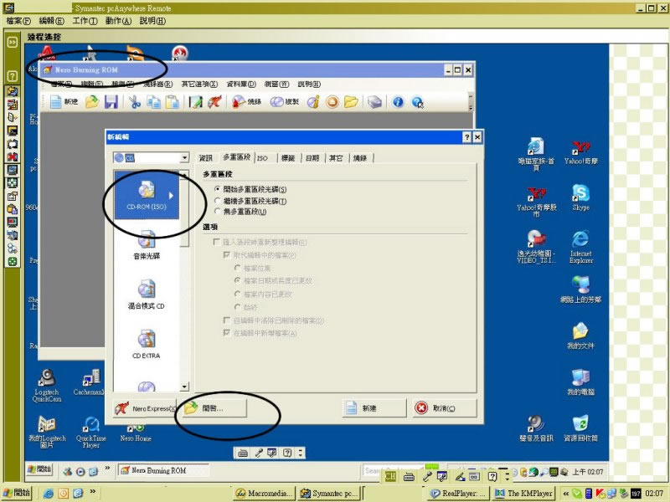Click the Paste clipboard icon
Viewport: 670px width, 502px height.
point(173,102)
